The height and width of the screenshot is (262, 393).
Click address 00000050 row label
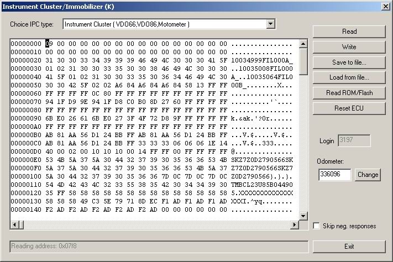click(26, 85)
